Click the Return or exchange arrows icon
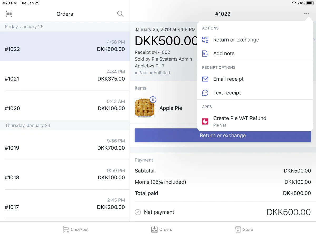Viewport: 316px width, 237px height. pyautogui.click(x=205, y=40)
